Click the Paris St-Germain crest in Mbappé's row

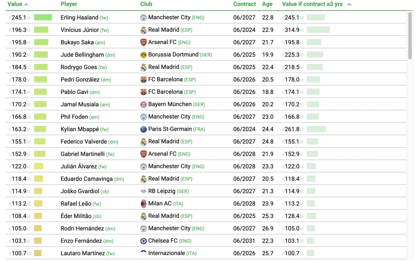(143, 129)
